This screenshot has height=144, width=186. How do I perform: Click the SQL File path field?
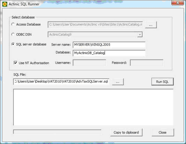click(x=61, y=82)
